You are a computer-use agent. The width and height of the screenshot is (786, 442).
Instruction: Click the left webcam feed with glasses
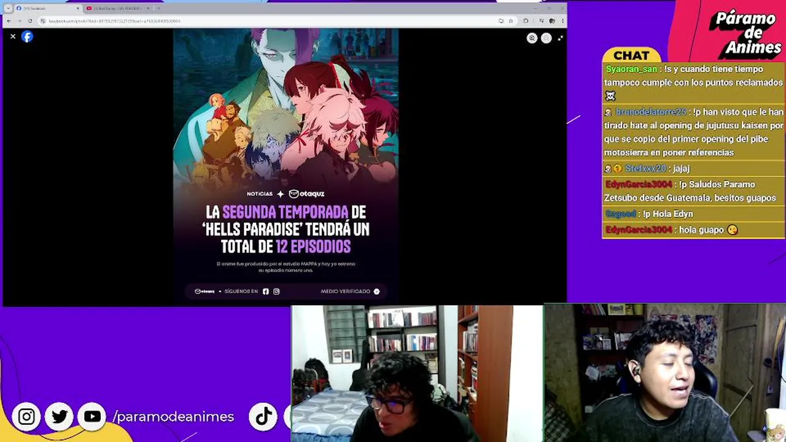pyautogui.click(x=417, y=373)
